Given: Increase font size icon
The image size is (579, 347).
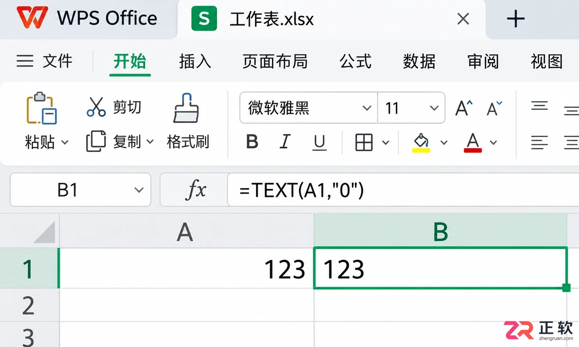Looking at the screenshot, I should (464, 108).
